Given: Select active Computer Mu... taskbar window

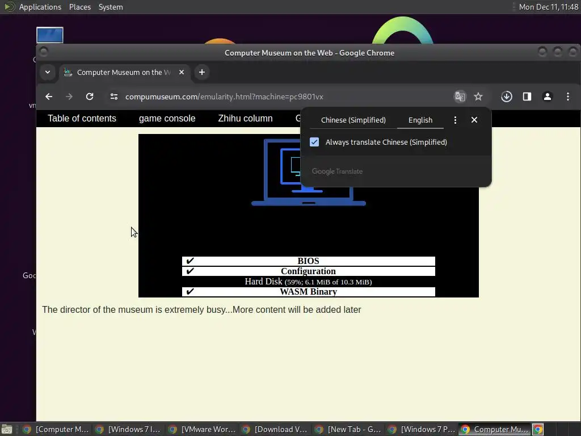Looking at the screenshot, I should click(495, 429).
